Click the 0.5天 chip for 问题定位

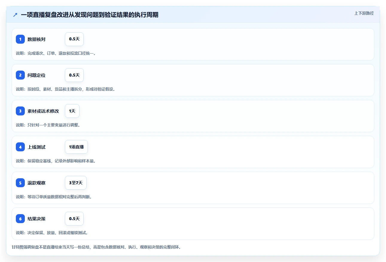tap(74, 75)
